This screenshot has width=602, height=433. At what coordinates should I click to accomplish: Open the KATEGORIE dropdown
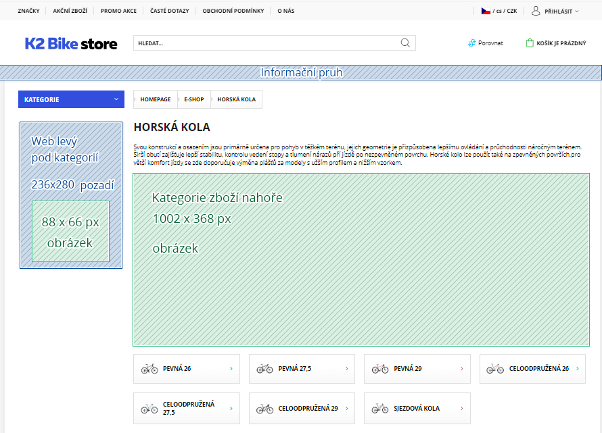pos(71,99)
